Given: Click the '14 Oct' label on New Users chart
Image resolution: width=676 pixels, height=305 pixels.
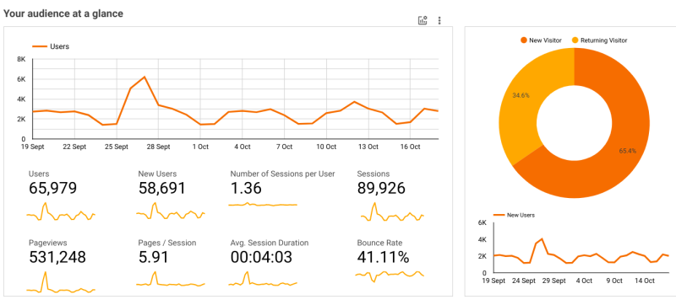Looking at the screenshot, I should 645,281.
